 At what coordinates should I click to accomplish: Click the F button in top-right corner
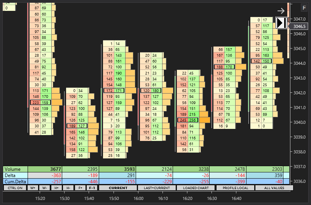[x=304, y=8]
